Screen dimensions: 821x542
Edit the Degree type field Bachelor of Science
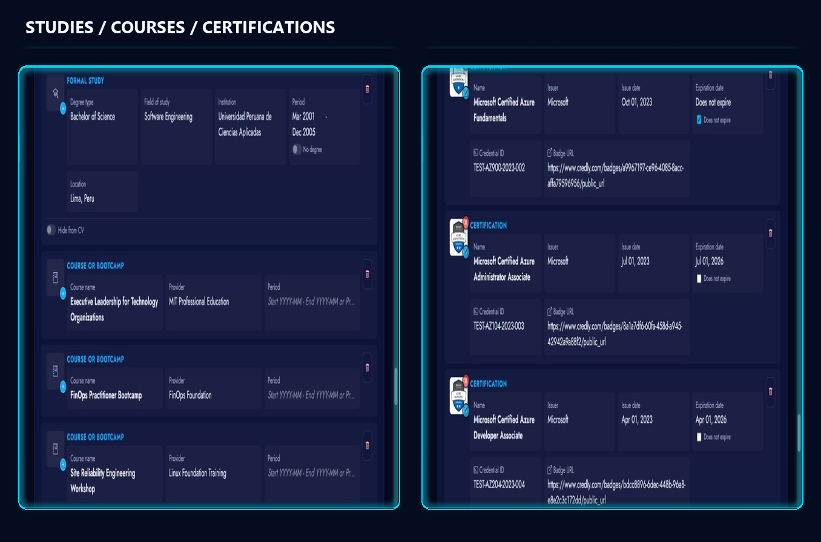click(x=102, y=127)
